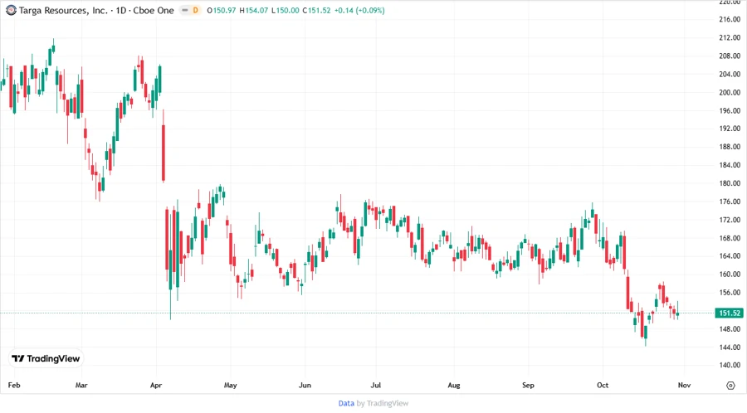
Task: Click the Oct label on time axis
Action: pyautogui.click(x=603, y=385)
